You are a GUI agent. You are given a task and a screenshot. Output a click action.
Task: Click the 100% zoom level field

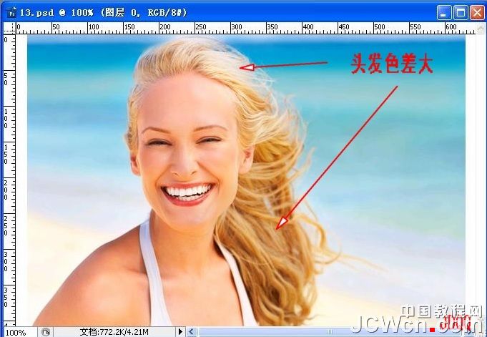tap(17, 332)
